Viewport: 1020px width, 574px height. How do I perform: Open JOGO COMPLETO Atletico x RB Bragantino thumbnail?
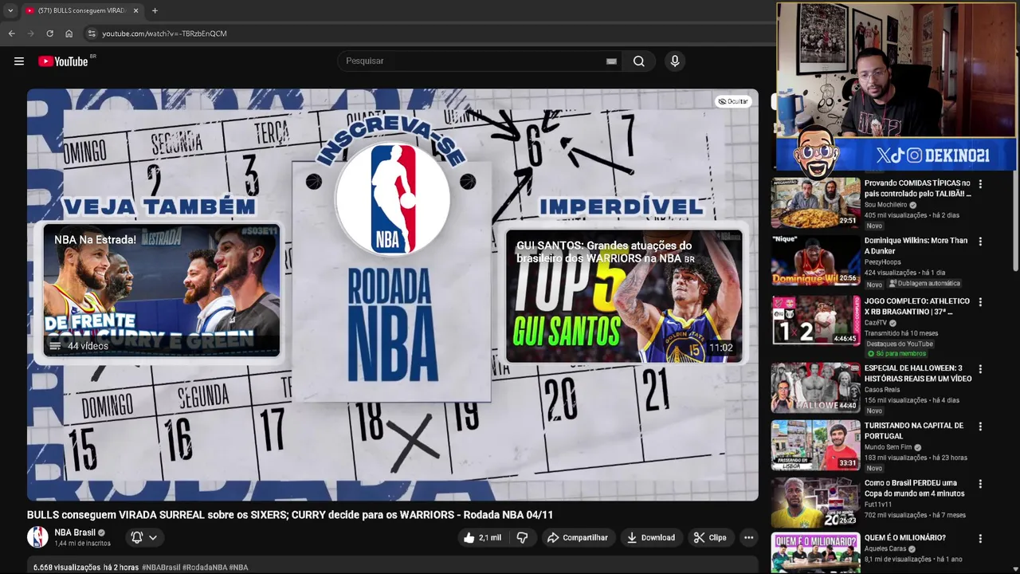click(x=816, y=320)
